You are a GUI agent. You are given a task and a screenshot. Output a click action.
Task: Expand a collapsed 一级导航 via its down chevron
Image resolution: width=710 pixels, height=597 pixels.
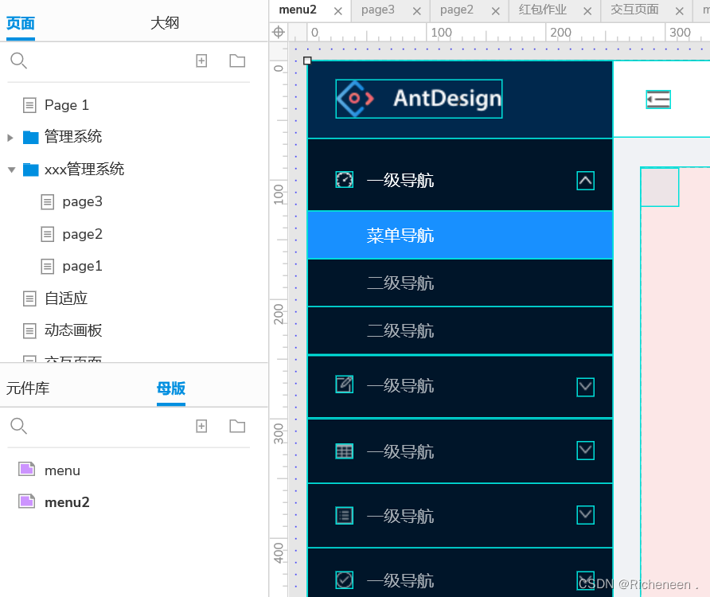pos(585,386)
